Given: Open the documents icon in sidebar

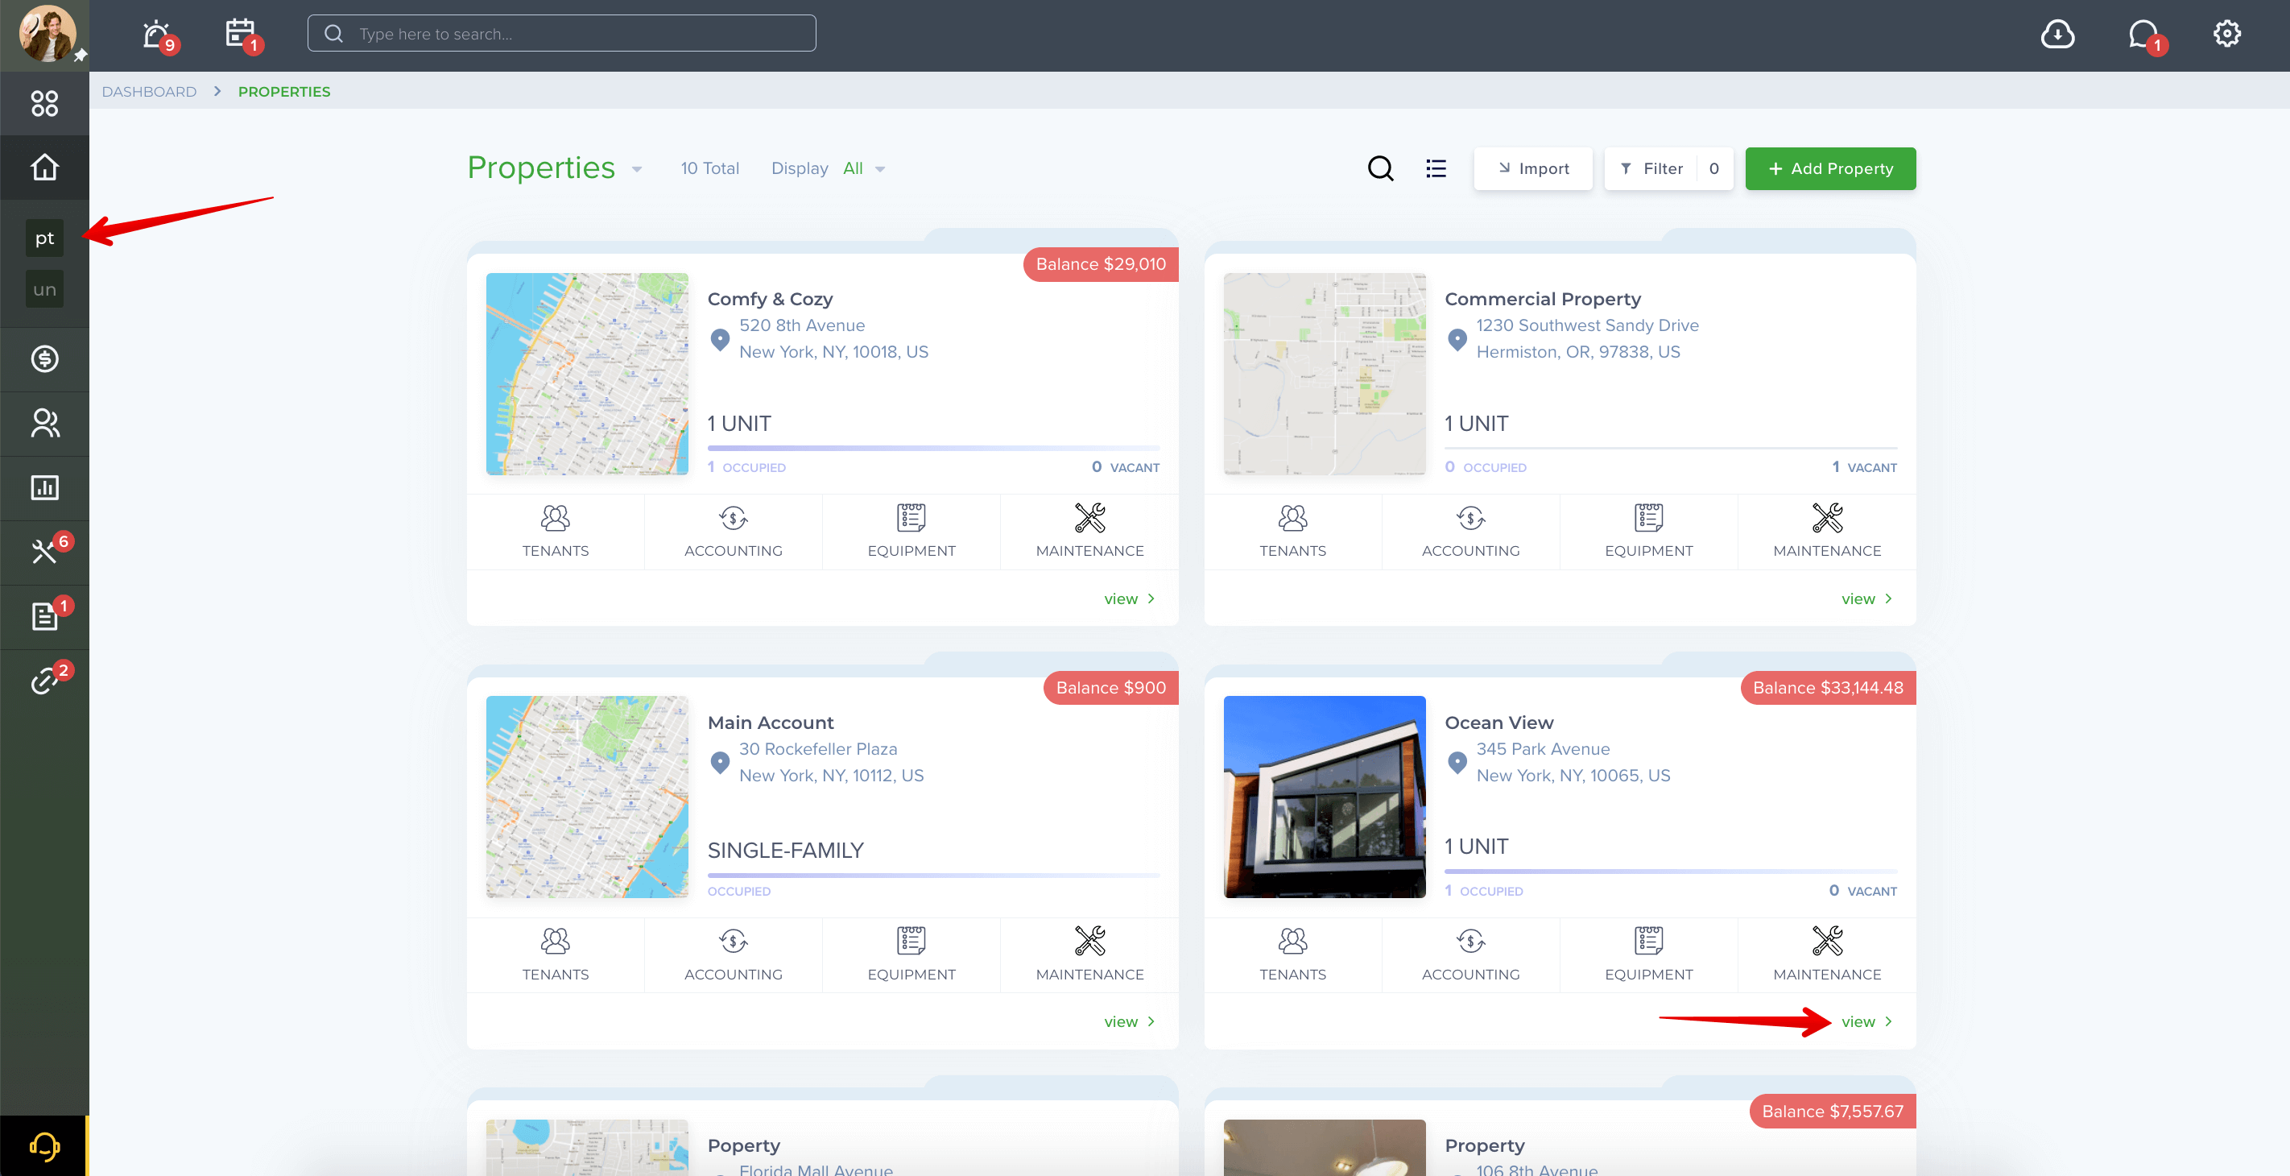Looking at the screenshot, I should point(44,615).
